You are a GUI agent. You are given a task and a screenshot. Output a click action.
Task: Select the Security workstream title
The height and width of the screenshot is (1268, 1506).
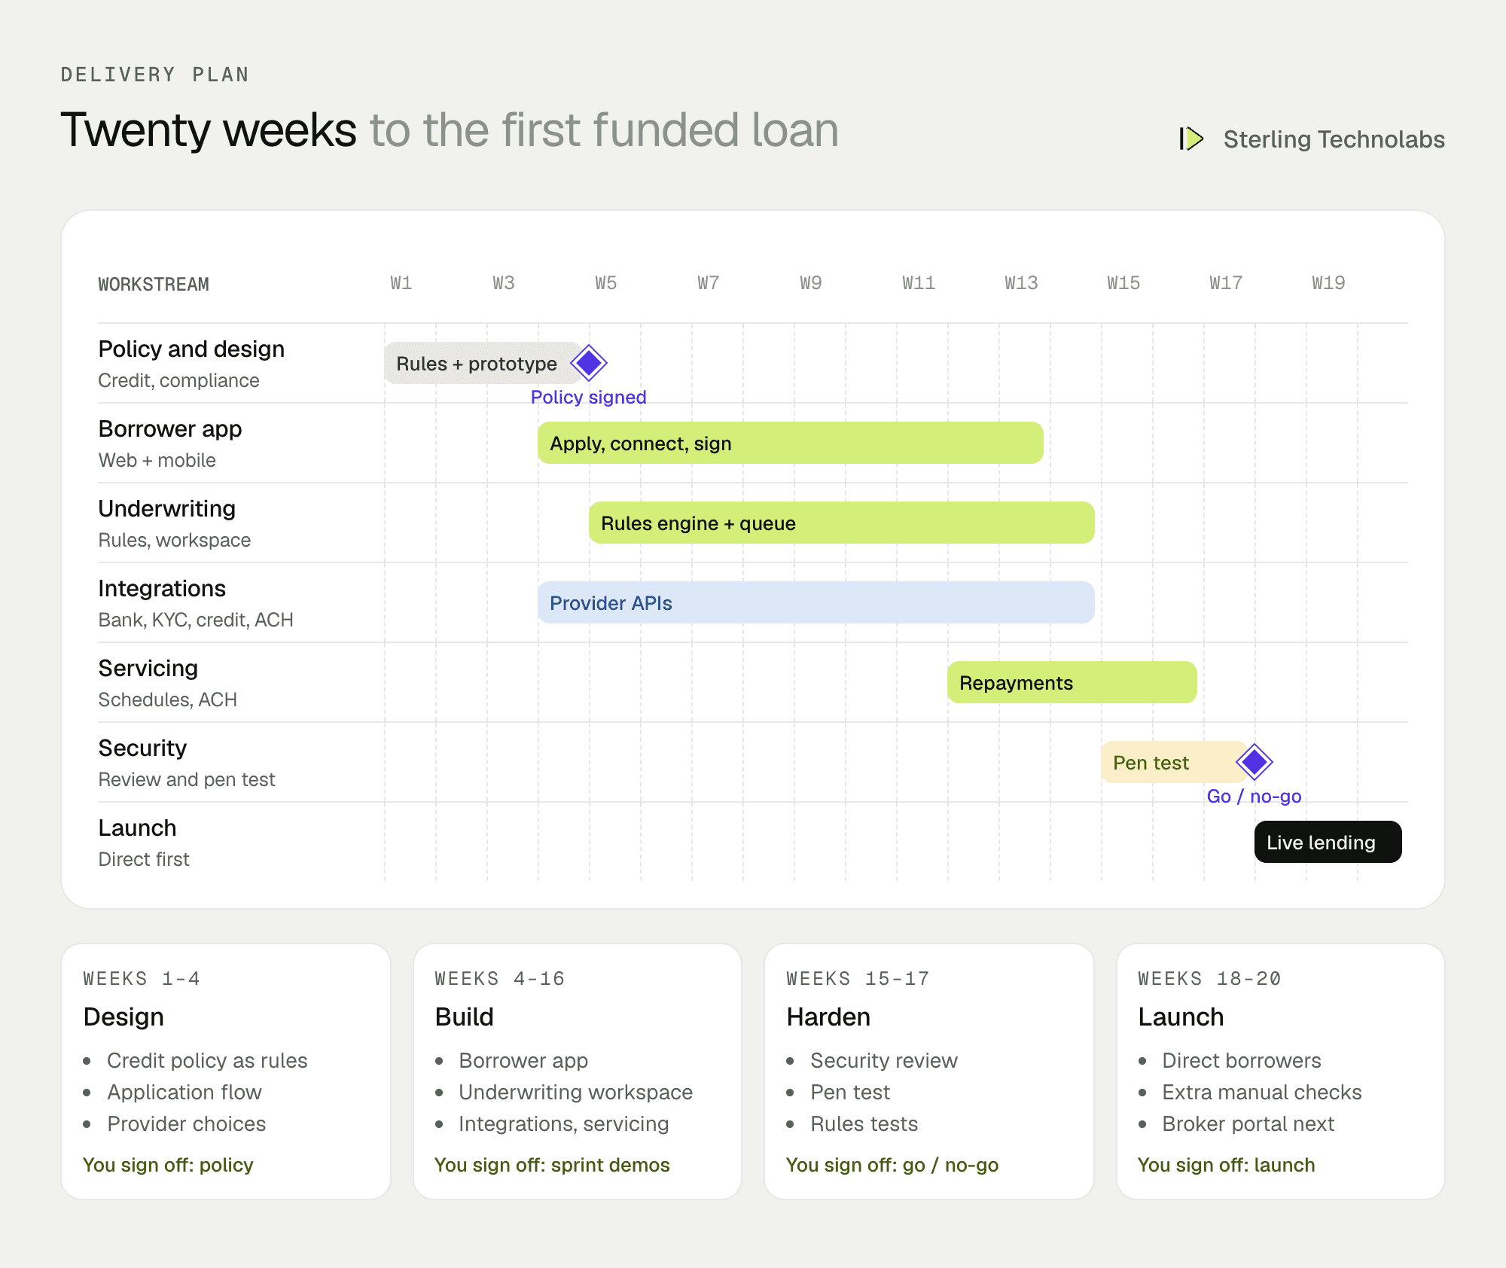coord(142,748)
